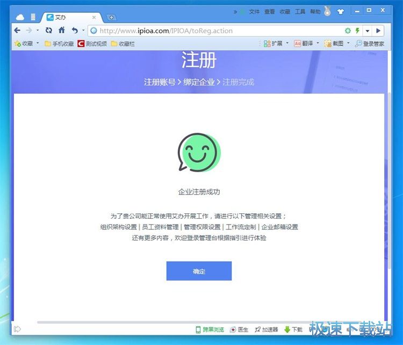This screenshot has width=403, height=345.
Task: Open the skin (shirt) icon
Action: click(340, 11)
